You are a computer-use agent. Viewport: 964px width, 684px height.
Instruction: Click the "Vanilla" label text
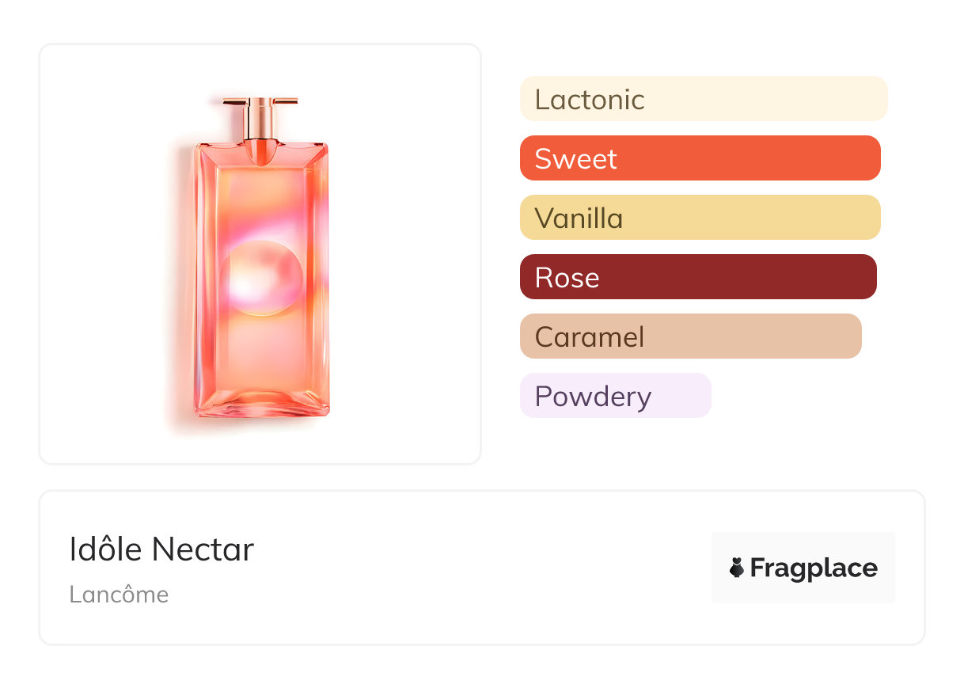pyautogui.click(x=579, y=218)
